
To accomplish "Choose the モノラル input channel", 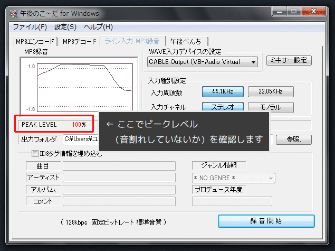I will pyautogui.click(x=271, y=107).
